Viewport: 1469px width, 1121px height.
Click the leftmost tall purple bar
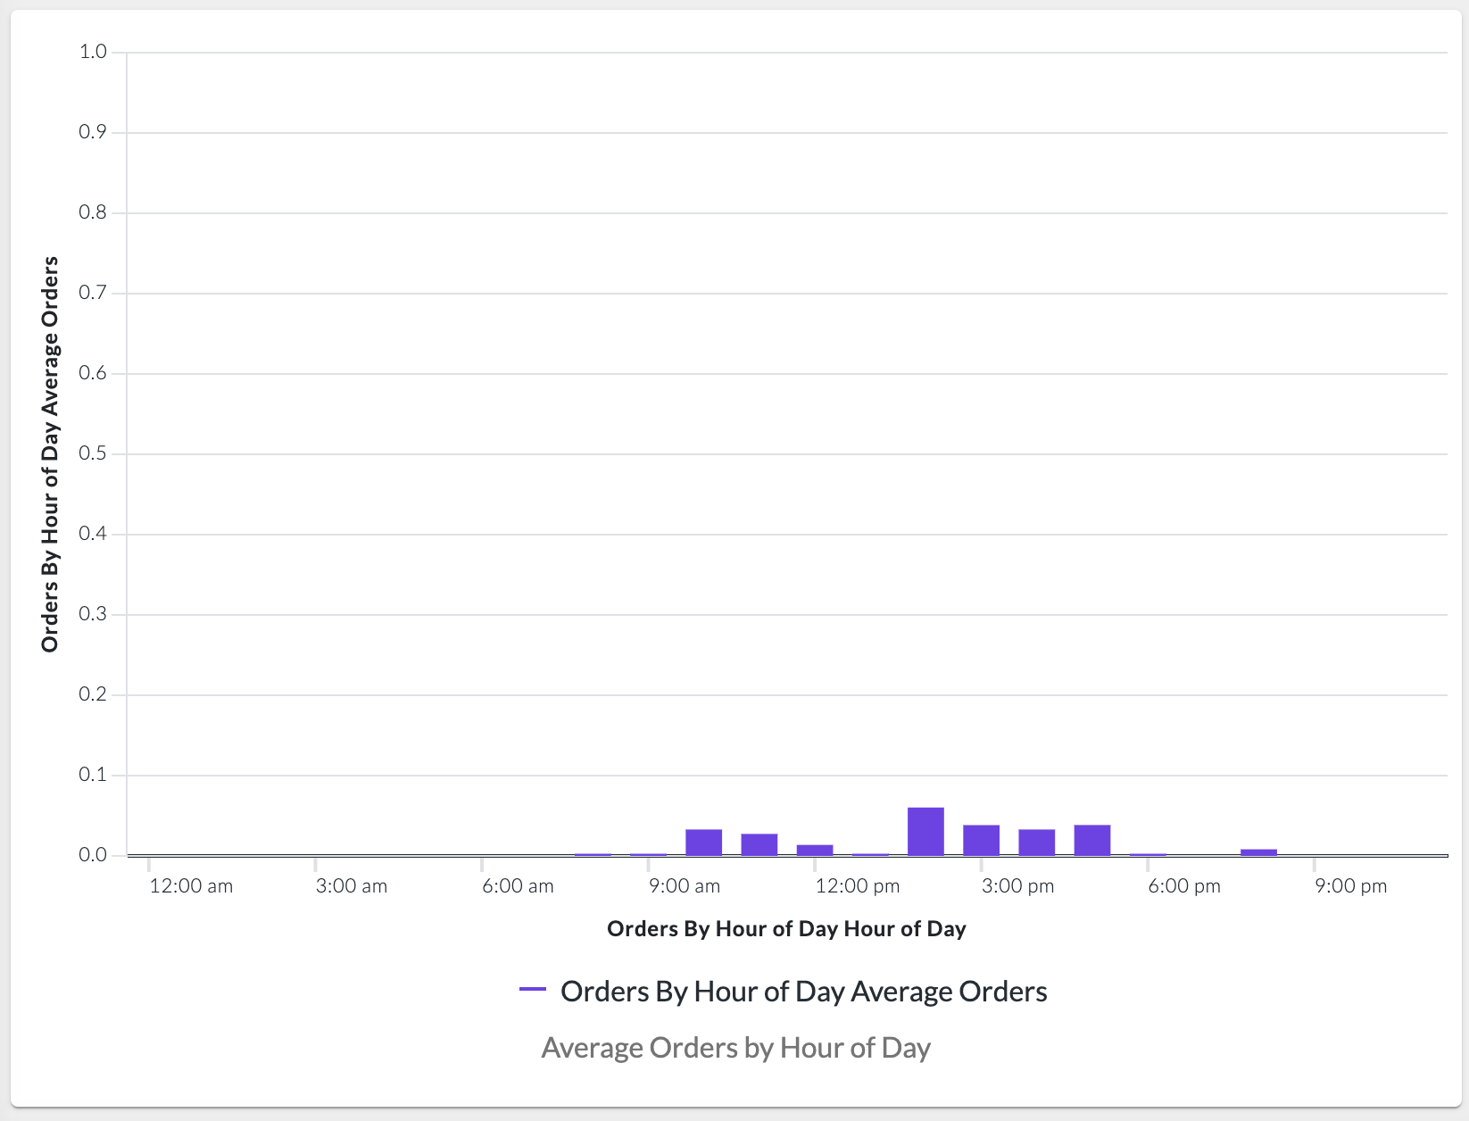point(703,842)
